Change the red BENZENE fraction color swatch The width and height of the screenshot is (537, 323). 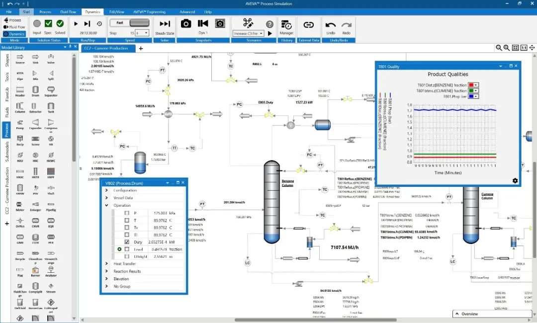click(x=473, y=85)
